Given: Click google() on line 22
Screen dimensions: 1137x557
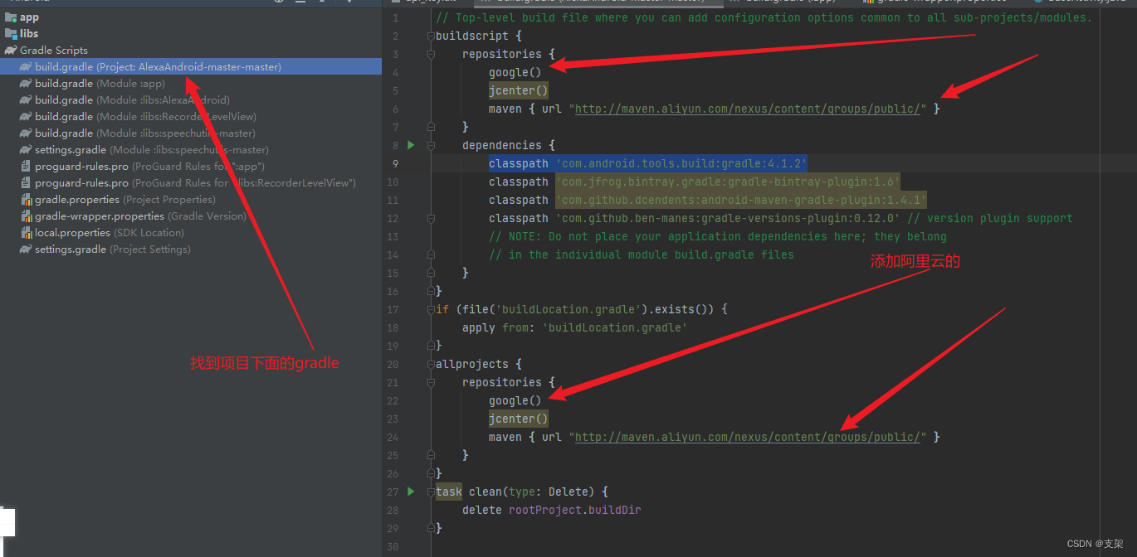Looking at the screenshot, I should point(515,400).
